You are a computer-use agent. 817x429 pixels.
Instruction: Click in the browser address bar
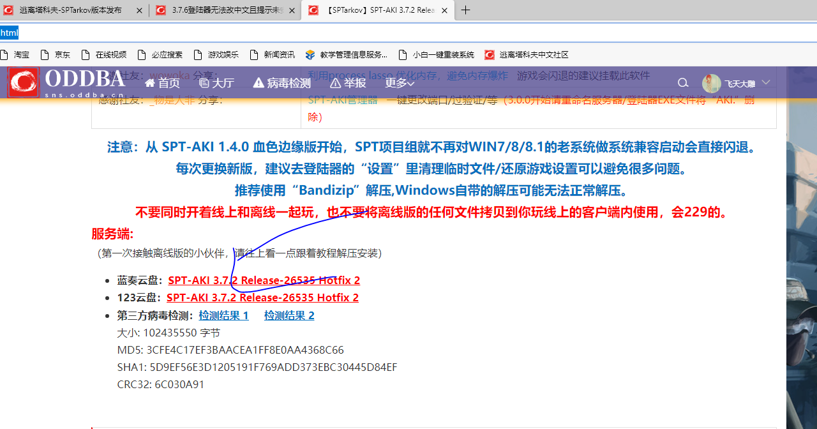(255, 33)
